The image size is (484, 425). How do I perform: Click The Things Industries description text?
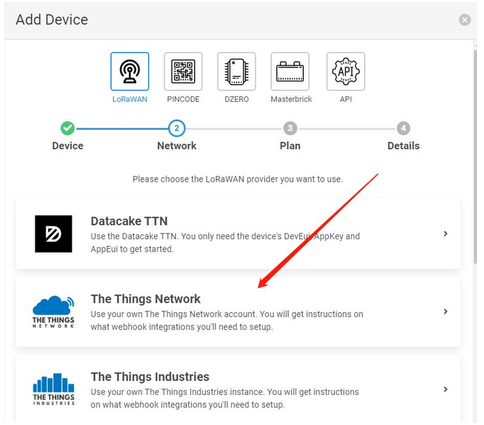pos(225,398)
